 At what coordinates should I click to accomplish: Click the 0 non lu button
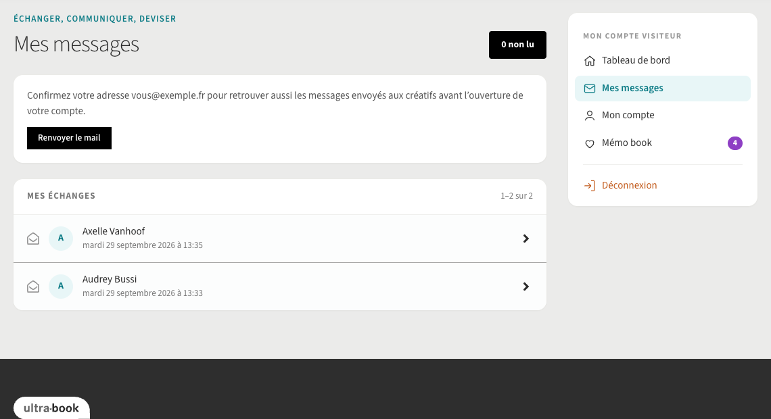click(x=517, y=45)
